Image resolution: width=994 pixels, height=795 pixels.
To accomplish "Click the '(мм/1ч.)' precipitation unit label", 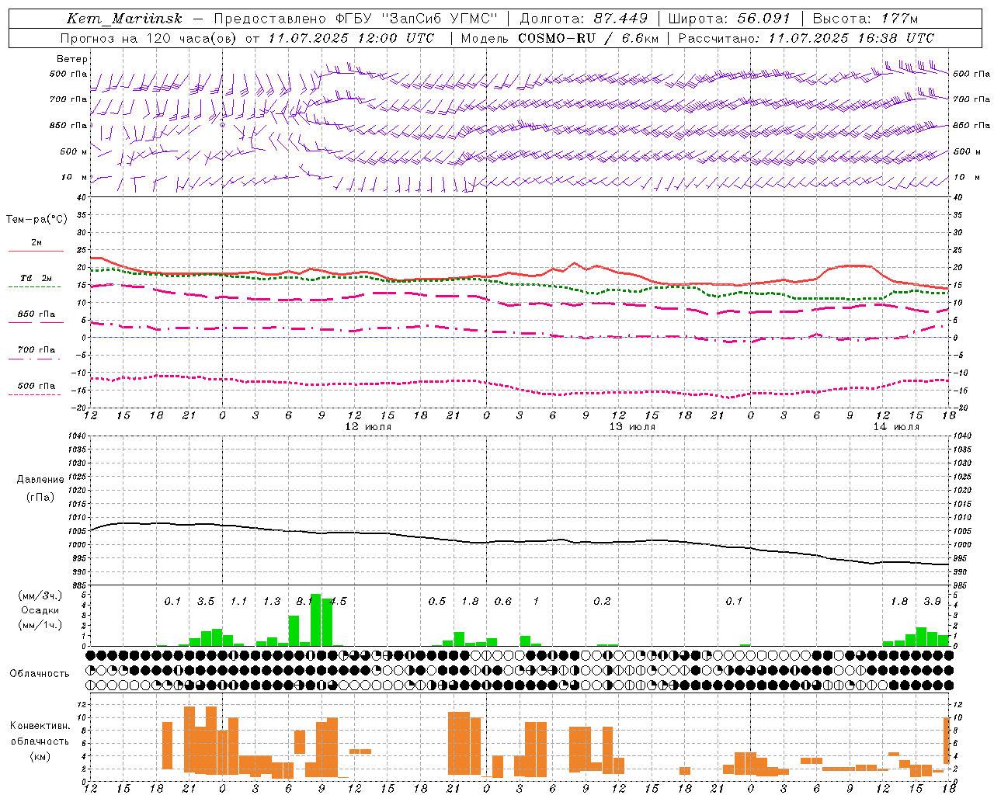I will point(40,625).
